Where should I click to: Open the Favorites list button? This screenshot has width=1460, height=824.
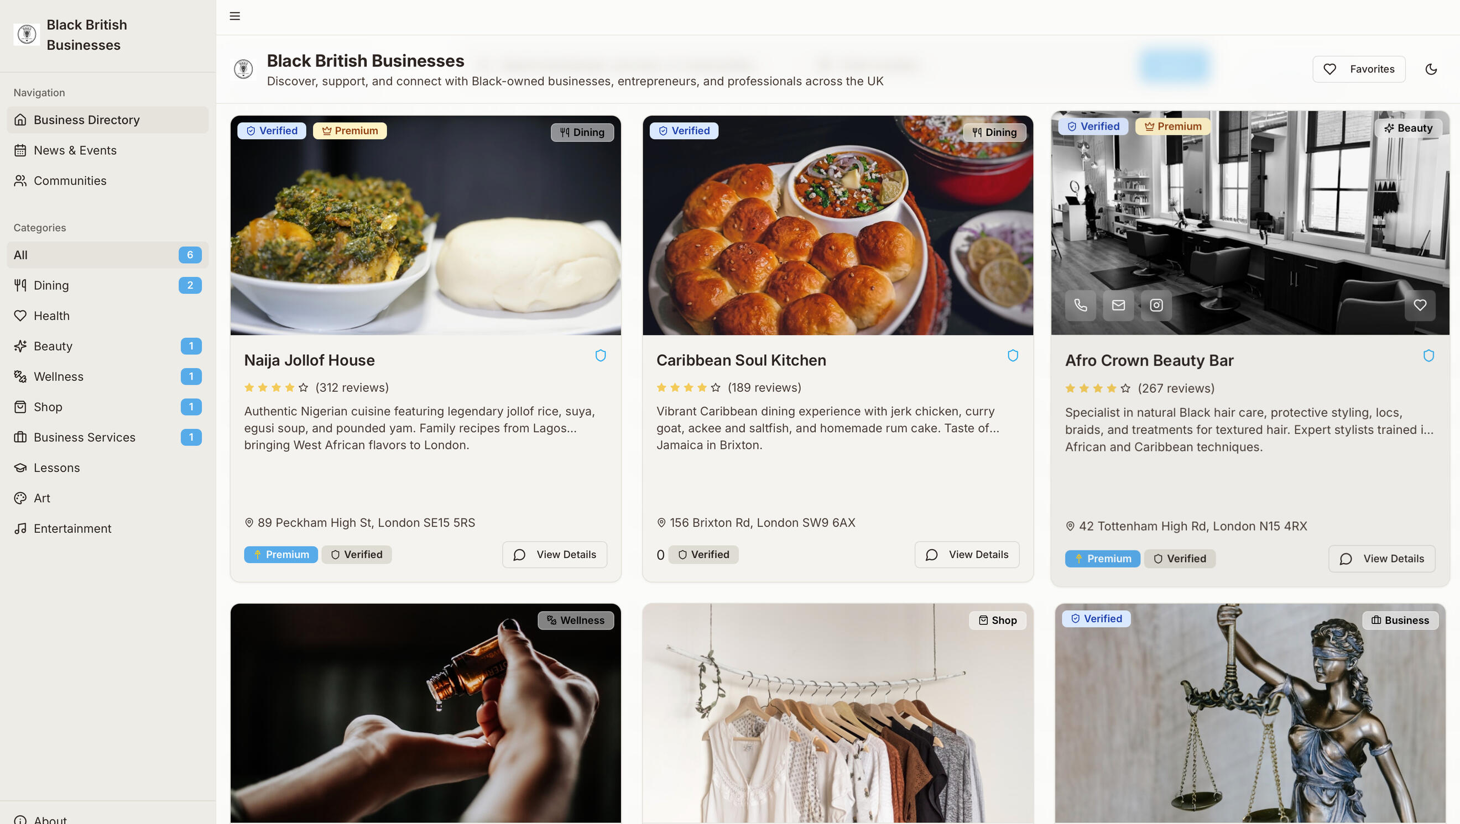[x=1359, y=69]
